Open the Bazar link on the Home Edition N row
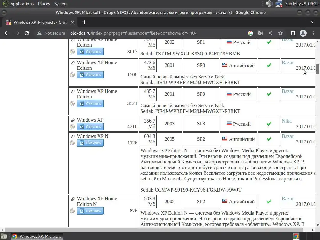This screenshot has width=320, height=240. [287, 198]
